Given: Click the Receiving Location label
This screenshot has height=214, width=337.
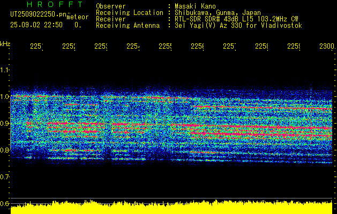Looking at the screenshot, I should click(x=130, y=13).
